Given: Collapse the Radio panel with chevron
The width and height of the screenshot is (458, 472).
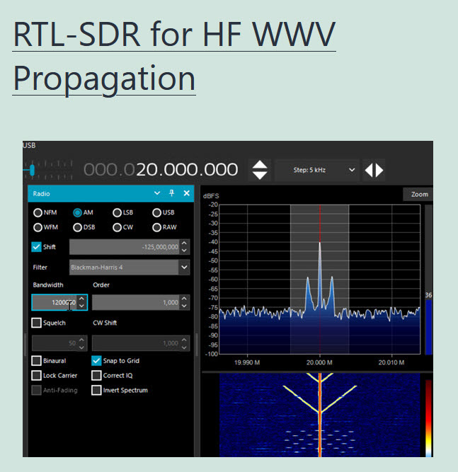Looking at the screenshot, I should 157,193.
